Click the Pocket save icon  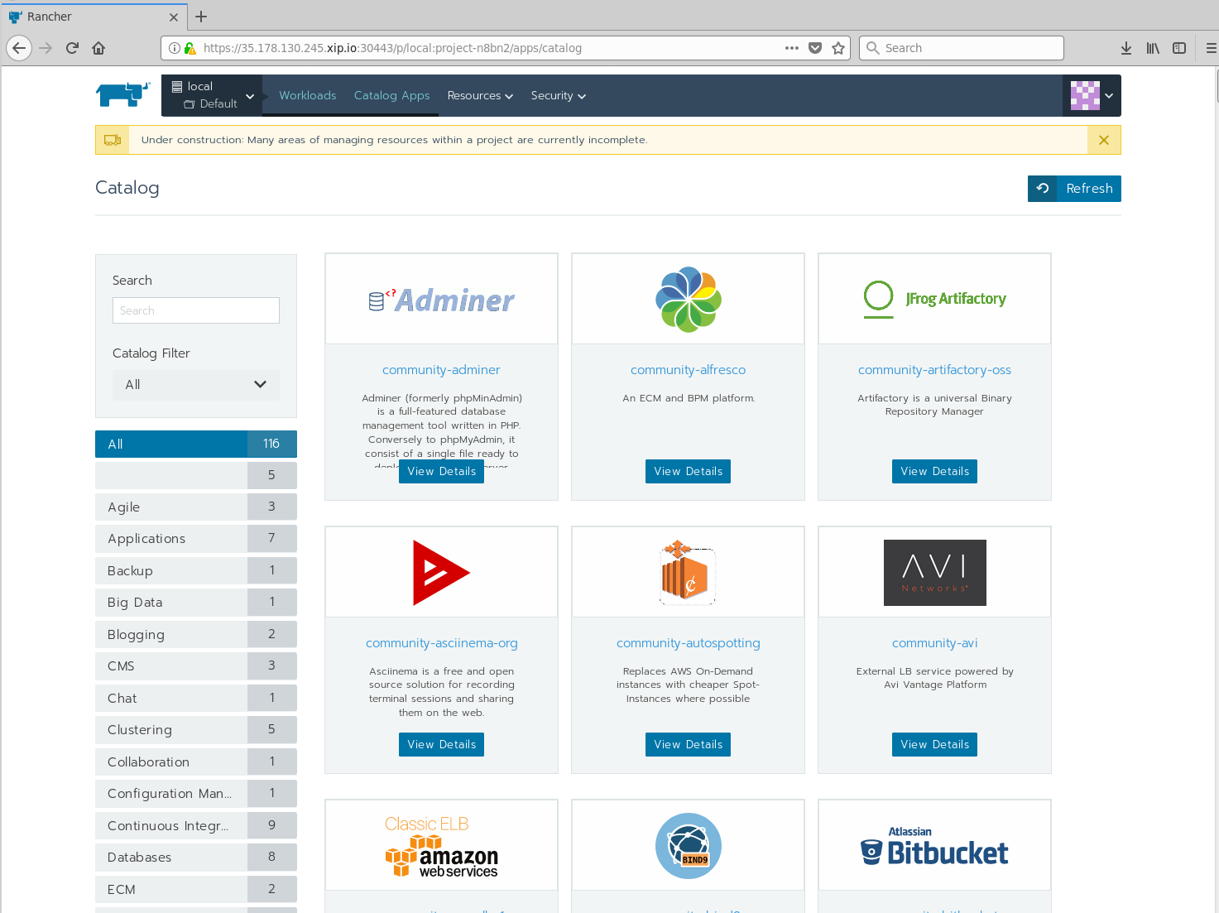tap(815, 48)
